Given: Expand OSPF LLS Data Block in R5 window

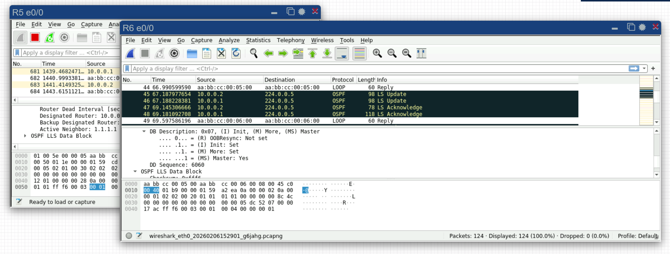Looking at the screenshot, I should click(x=25, y=136).
